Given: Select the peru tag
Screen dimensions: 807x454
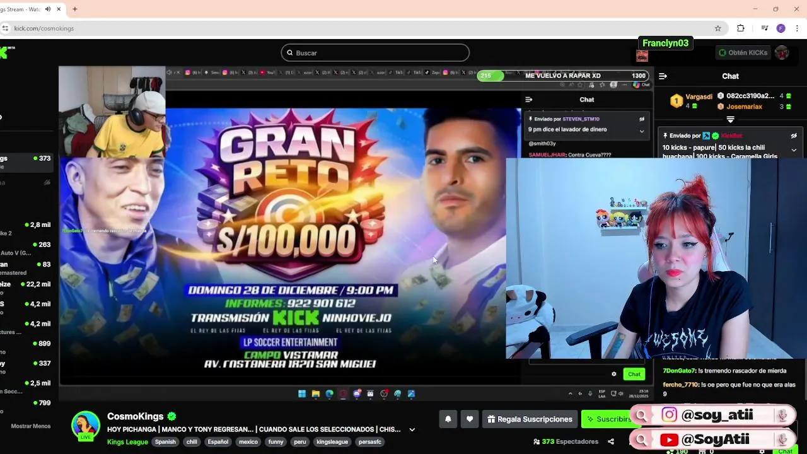Looking at the screenshot, I should point(300,442).
